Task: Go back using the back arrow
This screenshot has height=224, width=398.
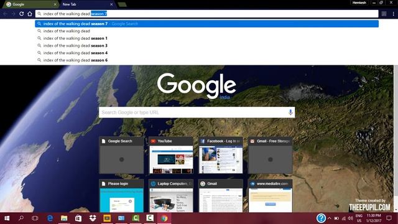Action: coord(5,14)
